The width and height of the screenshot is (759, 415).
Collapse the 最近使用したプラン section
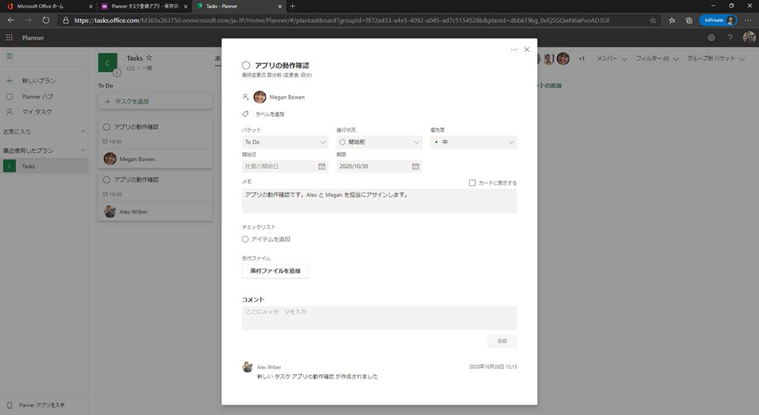click(83, 150)
